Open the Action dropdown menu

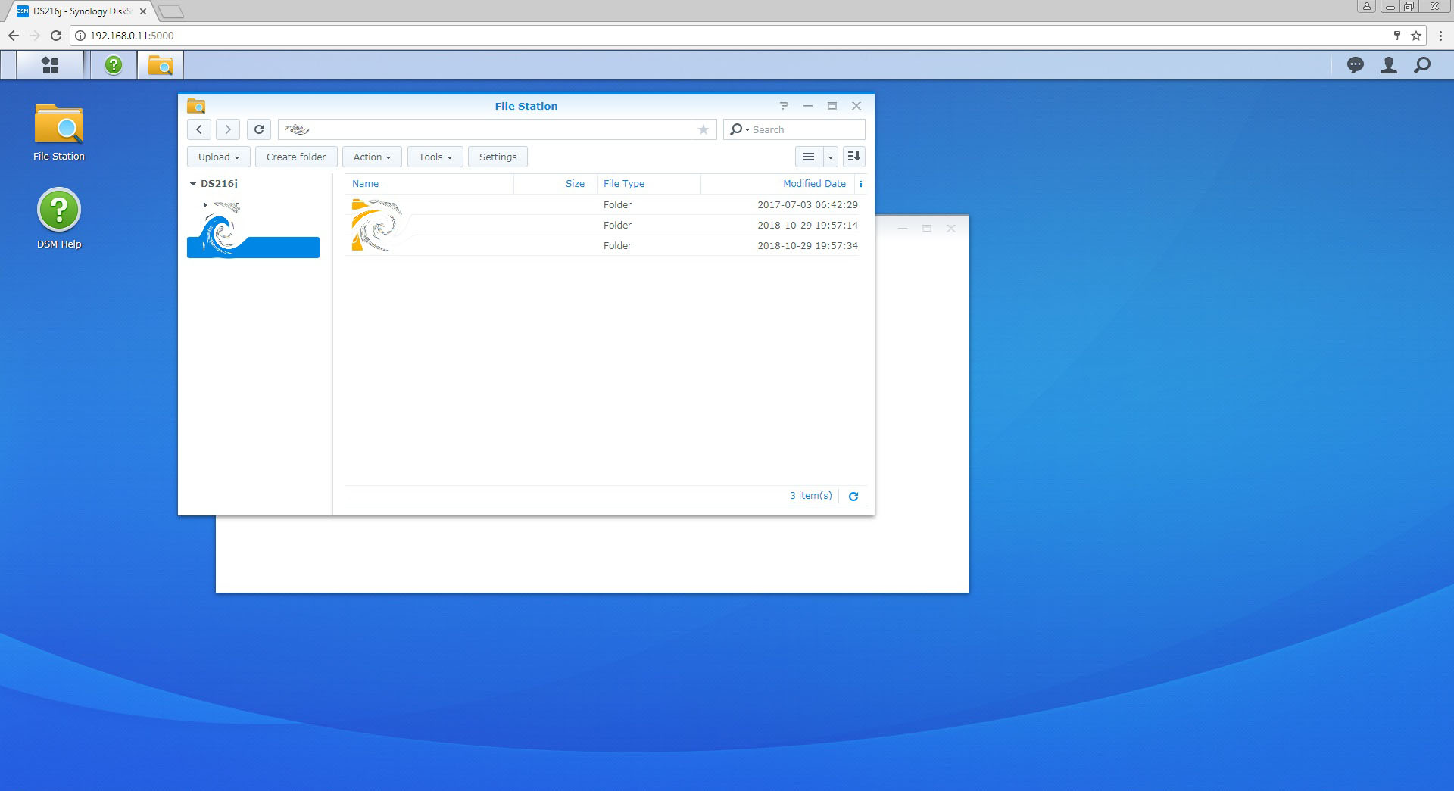[x=372, y=157]
